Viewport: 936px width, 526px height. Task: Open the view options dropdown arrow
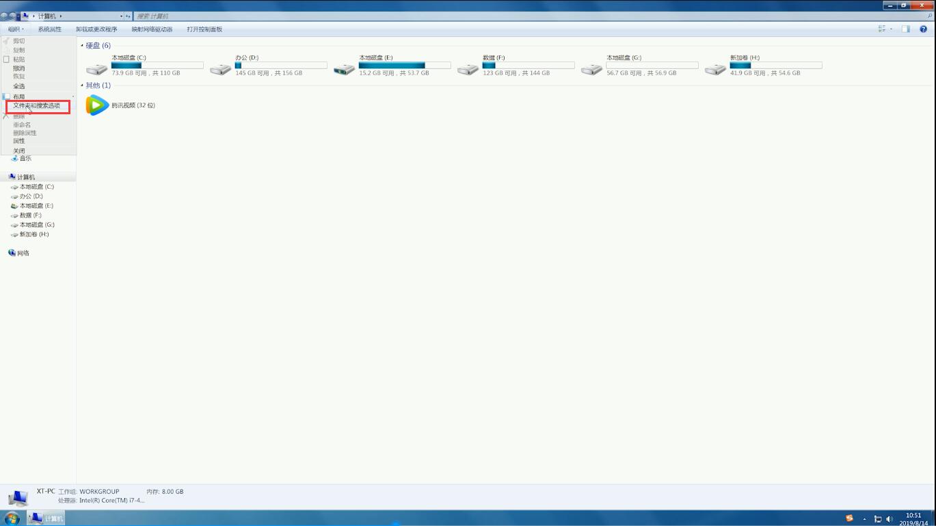point(891,29)
